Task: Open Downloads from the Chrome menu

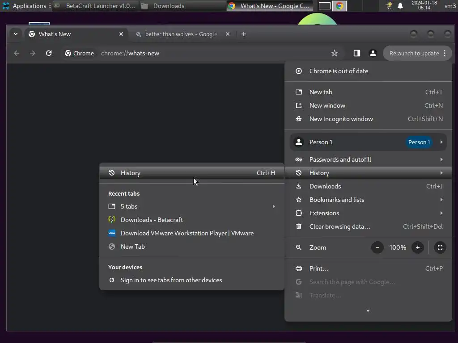Action: point(369,186)
